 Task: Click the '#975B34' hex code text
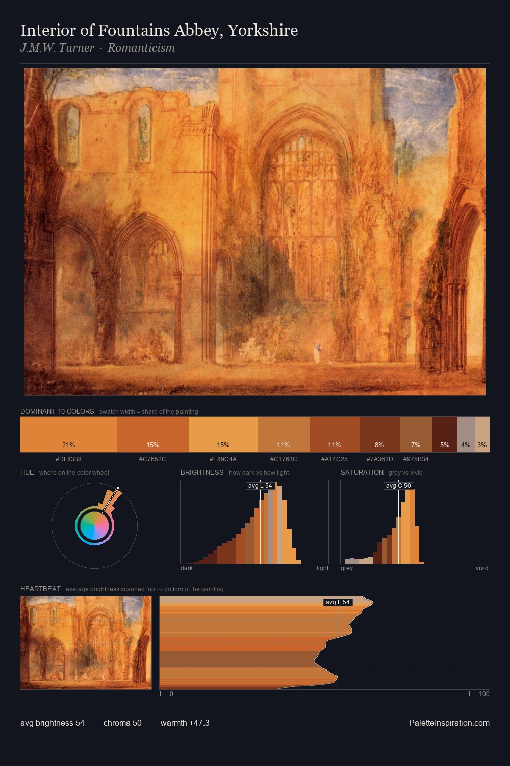pyautogui.click(x=416, y=459)
